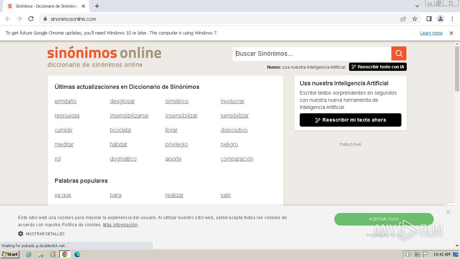Open the word cumplir
The image size is (460, 259).
coord(64,130)
